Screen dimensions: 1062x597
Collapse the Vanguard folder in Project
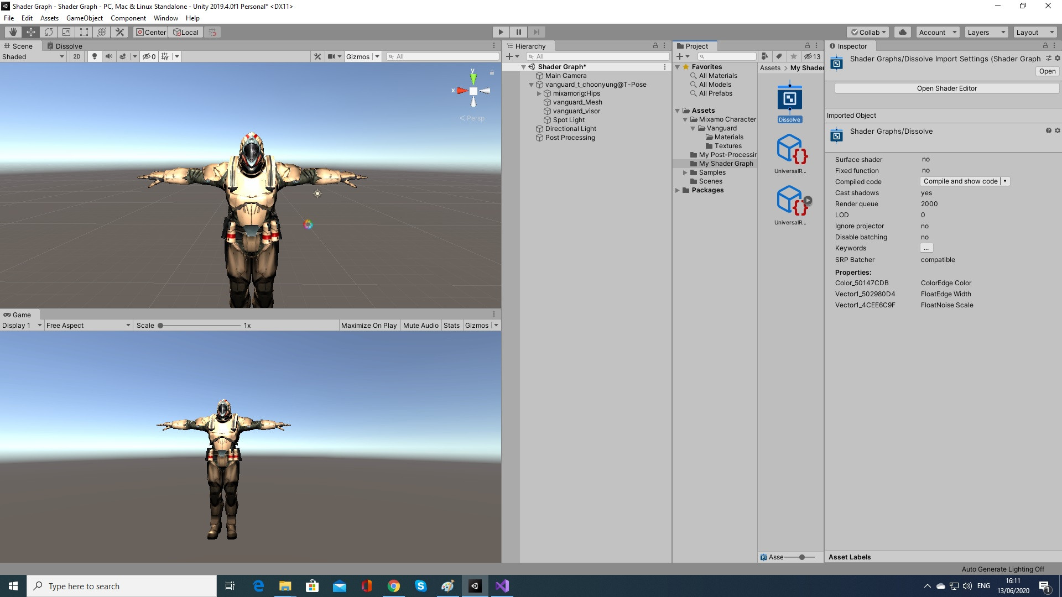tap(693, 128)
